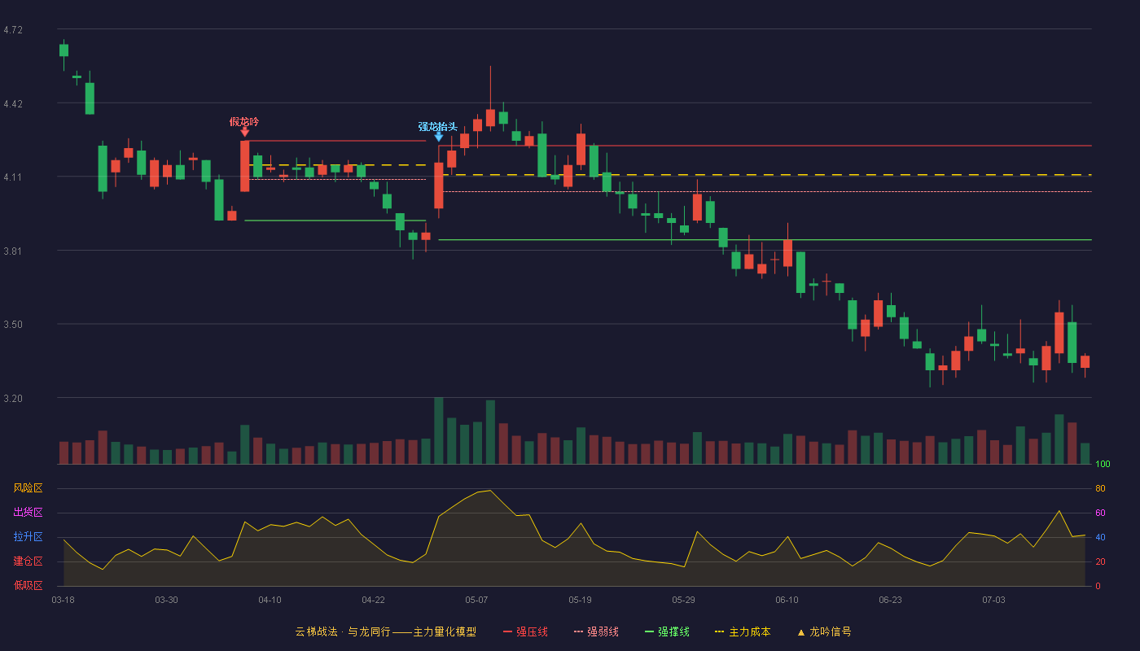Viewport: 1140px width, 651px height.
Task: Click the 06-23 date axis label
Action: [890, 600]
